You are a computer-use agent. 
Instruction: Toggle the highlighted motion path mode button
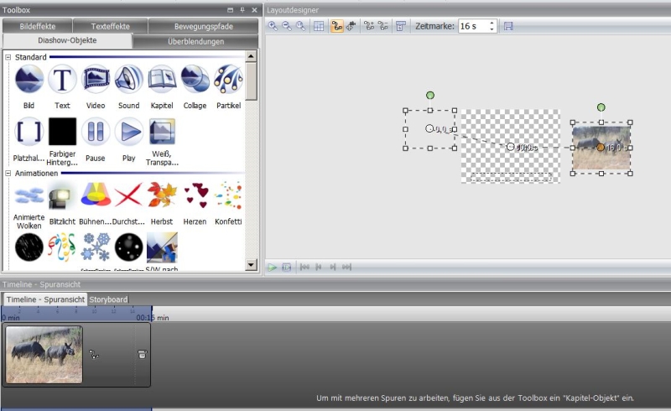pyautogui.click(x=335, y=26)
